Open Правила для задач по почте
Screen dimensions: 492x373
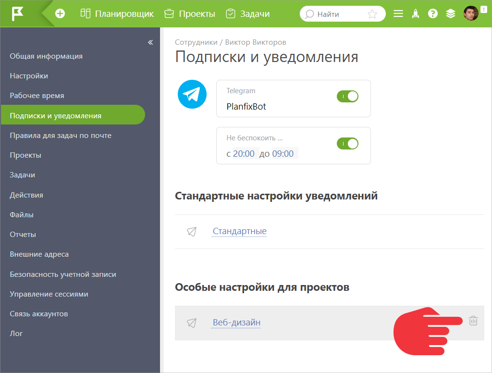tap(61, 136)
